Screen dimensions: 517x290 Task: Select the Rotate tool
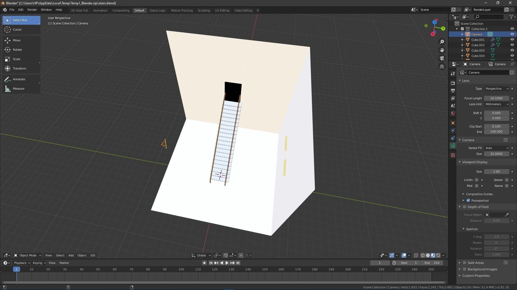click(x=17, y=50)
